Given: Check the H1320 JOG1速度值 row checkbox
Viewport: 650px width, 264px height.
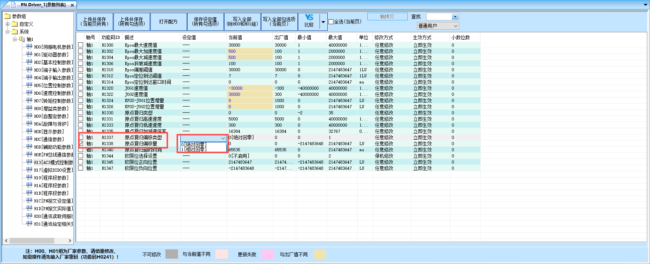Looking at the screenshot, I should click(81, 88).
